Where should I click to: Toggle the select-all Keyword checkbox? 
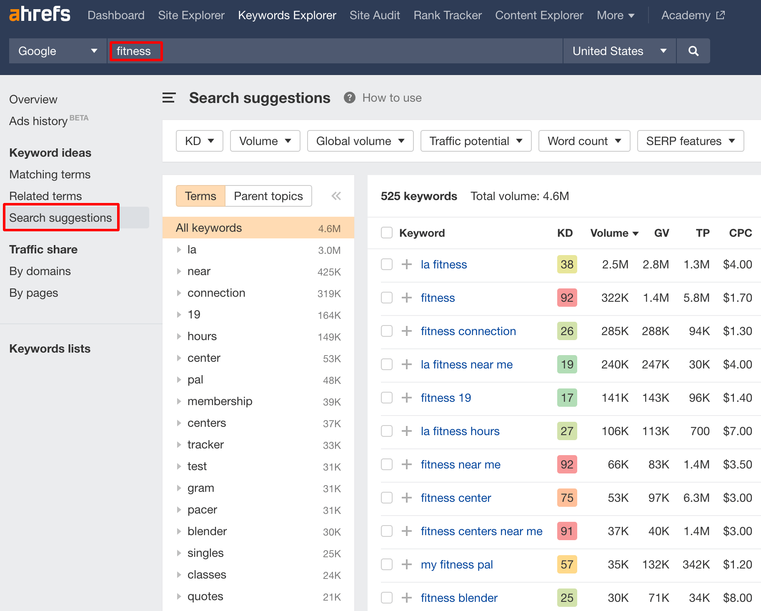387,233
